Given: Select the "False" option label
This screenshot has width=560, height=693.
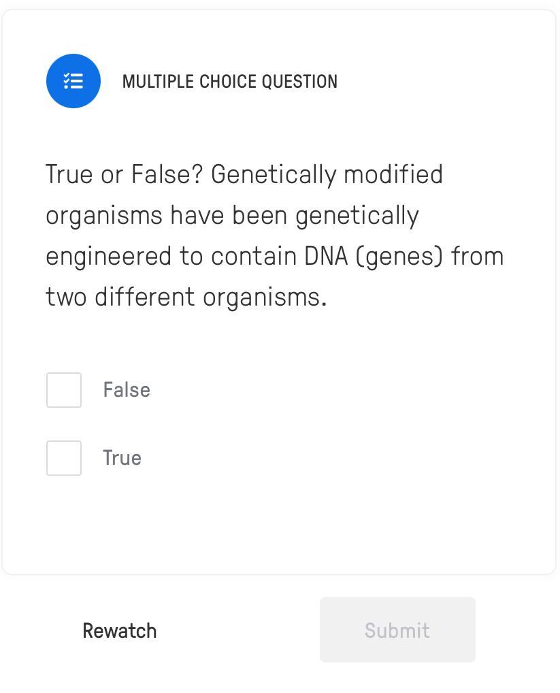Looking at the screenshot, I should click(127, 390).
